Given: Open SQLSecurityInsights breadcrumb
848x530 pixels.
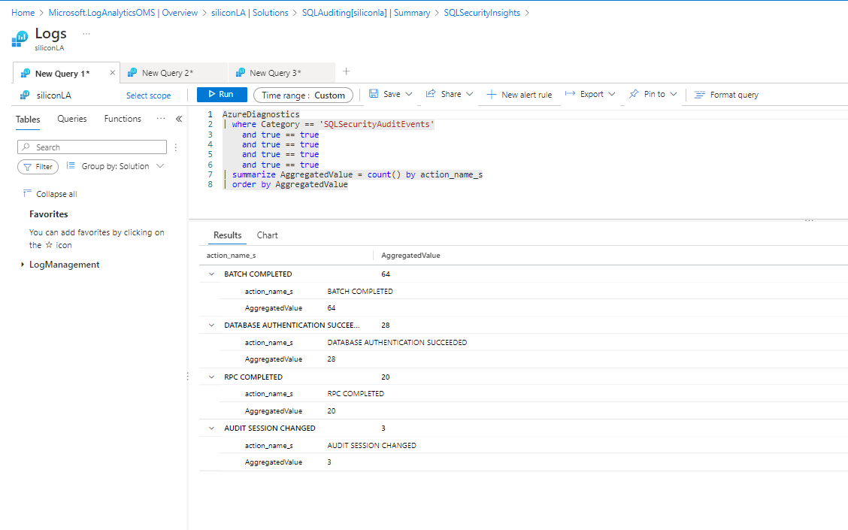Looking at the screenshot, I should click(x=482, y=13).
